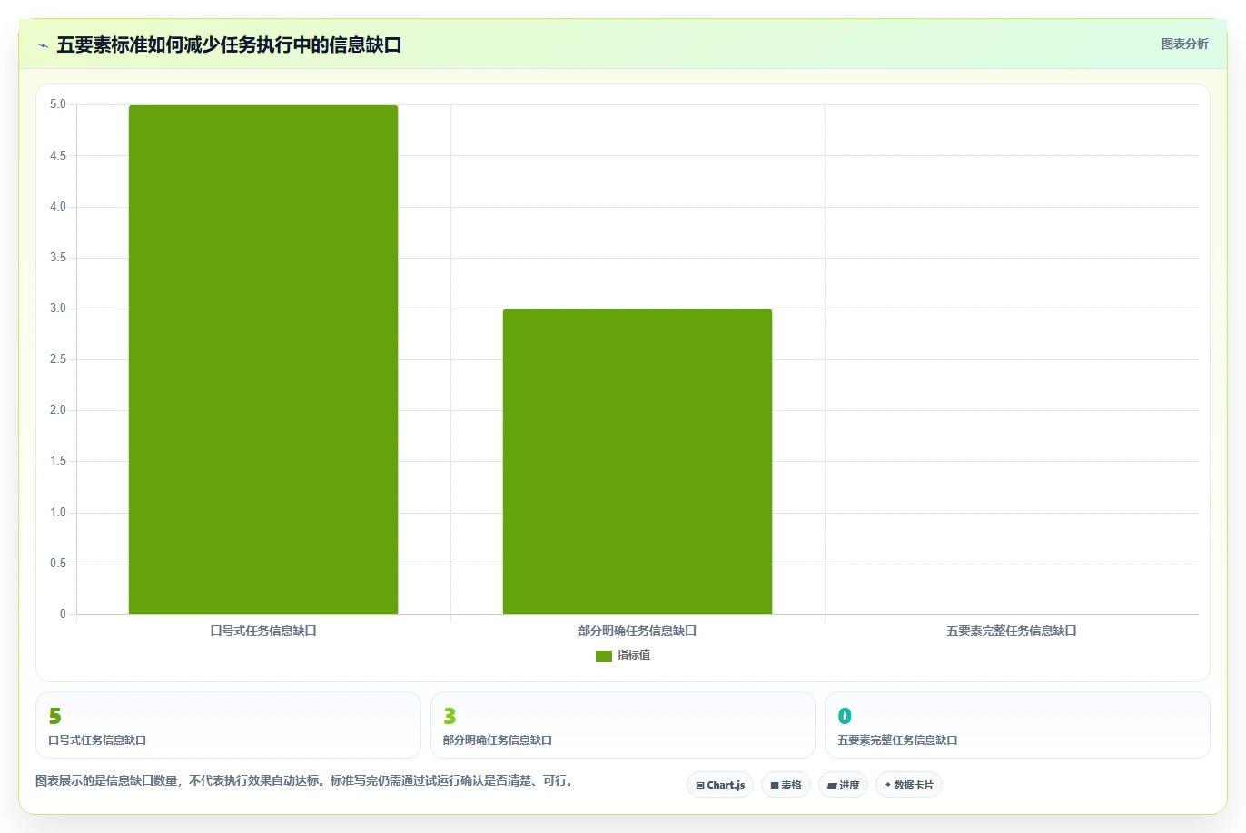
Task: Toggle the 指标值 legend item
Action: (x=623, y=655)
